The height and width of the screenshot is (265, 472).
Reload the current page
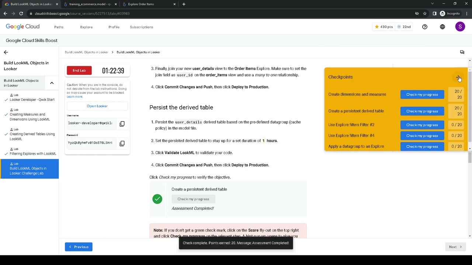(21, 14)
